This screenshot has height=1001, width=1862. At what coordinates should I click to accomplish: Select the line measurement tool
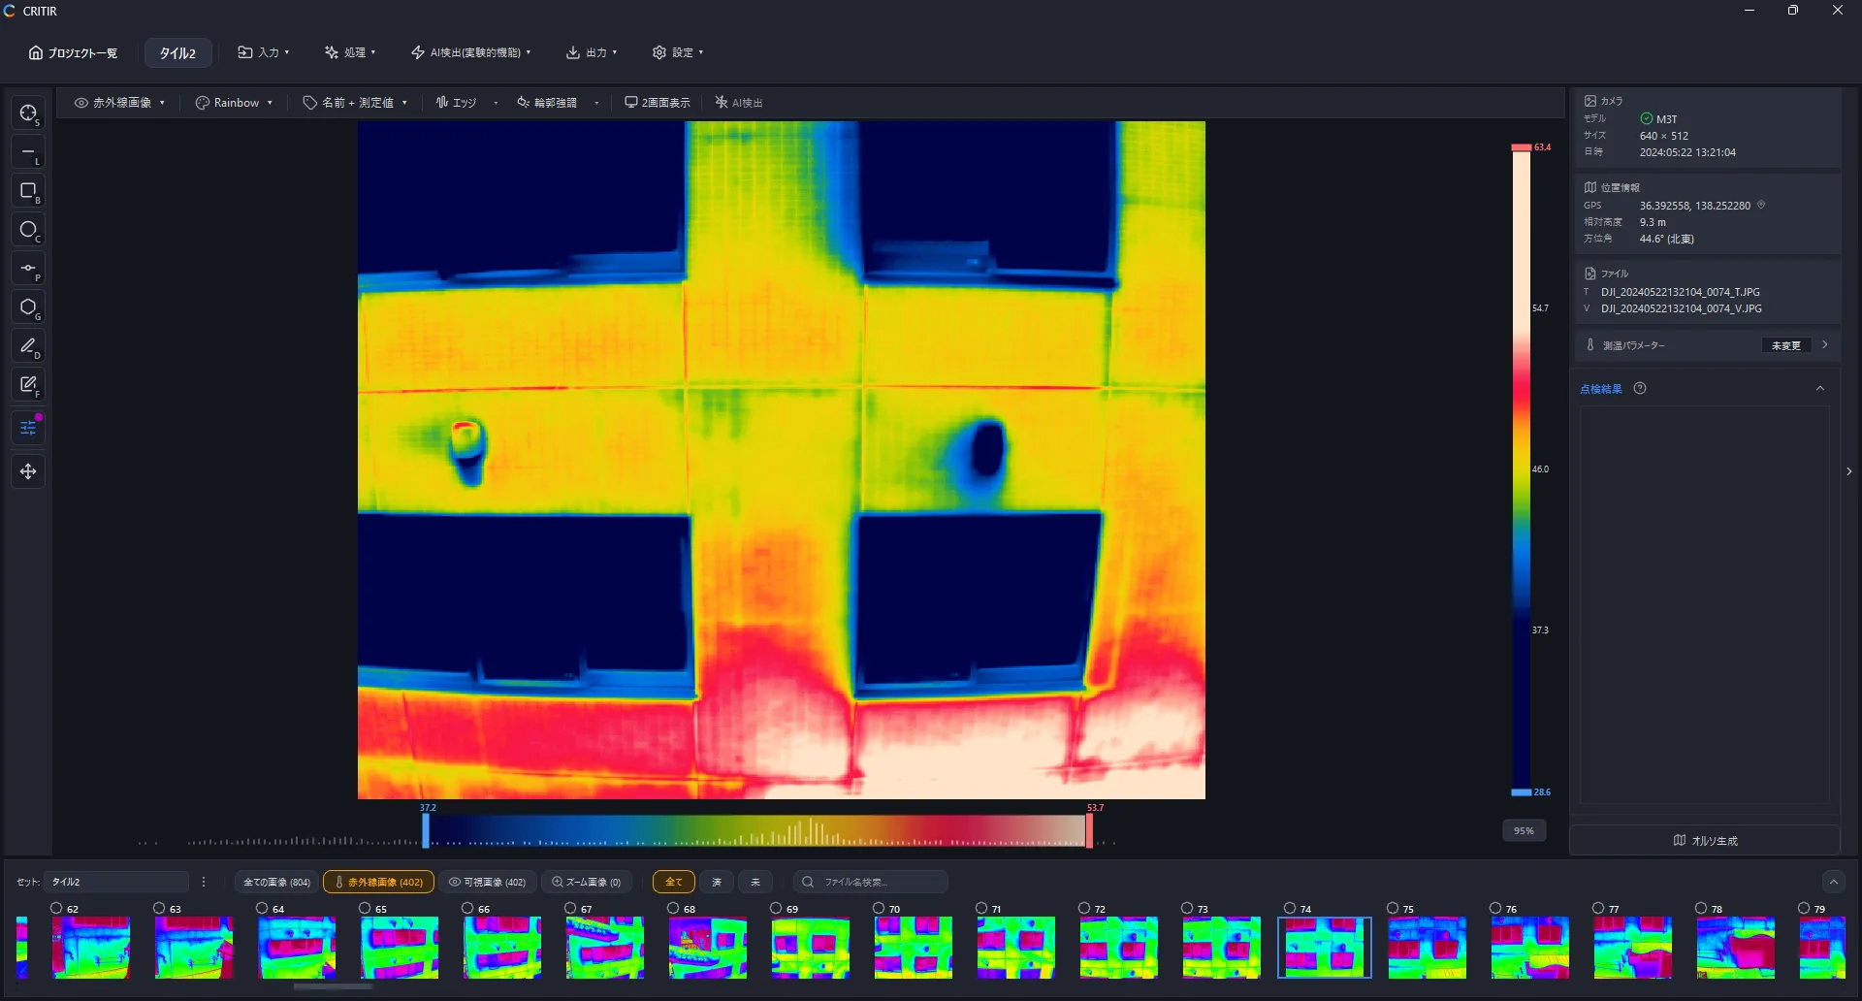28,152
